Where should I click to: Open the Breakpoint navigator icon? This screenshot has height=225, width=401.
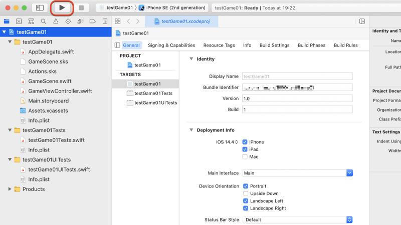pos(93,21)
